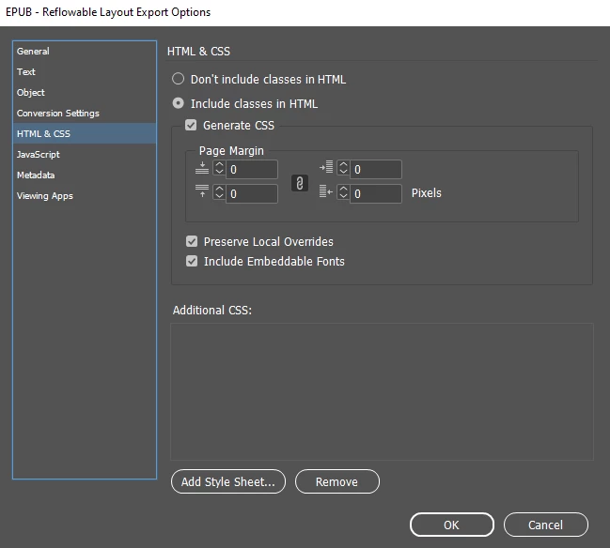Image resolution: width=610 pixels, height=548 pixels.
Task: Click the left margin icon
Action: click(326, 167)
